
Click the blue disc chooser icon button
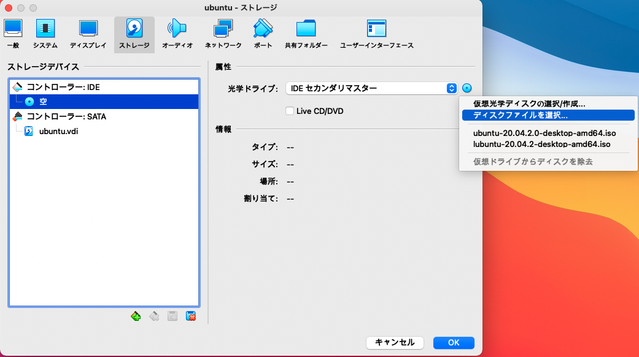tap(467, 88)
